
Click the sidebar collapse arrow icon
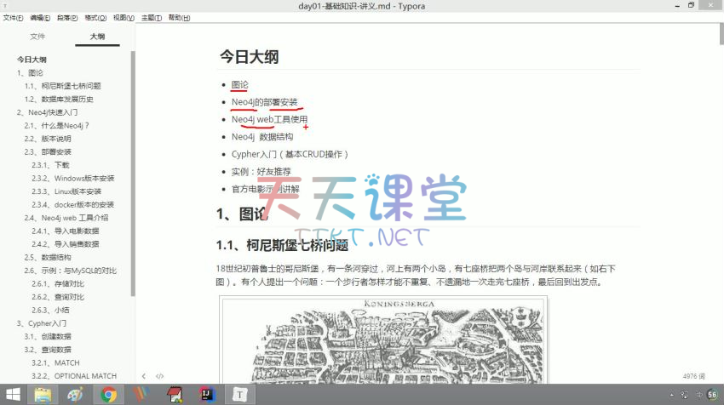click(x=144, y=375)
